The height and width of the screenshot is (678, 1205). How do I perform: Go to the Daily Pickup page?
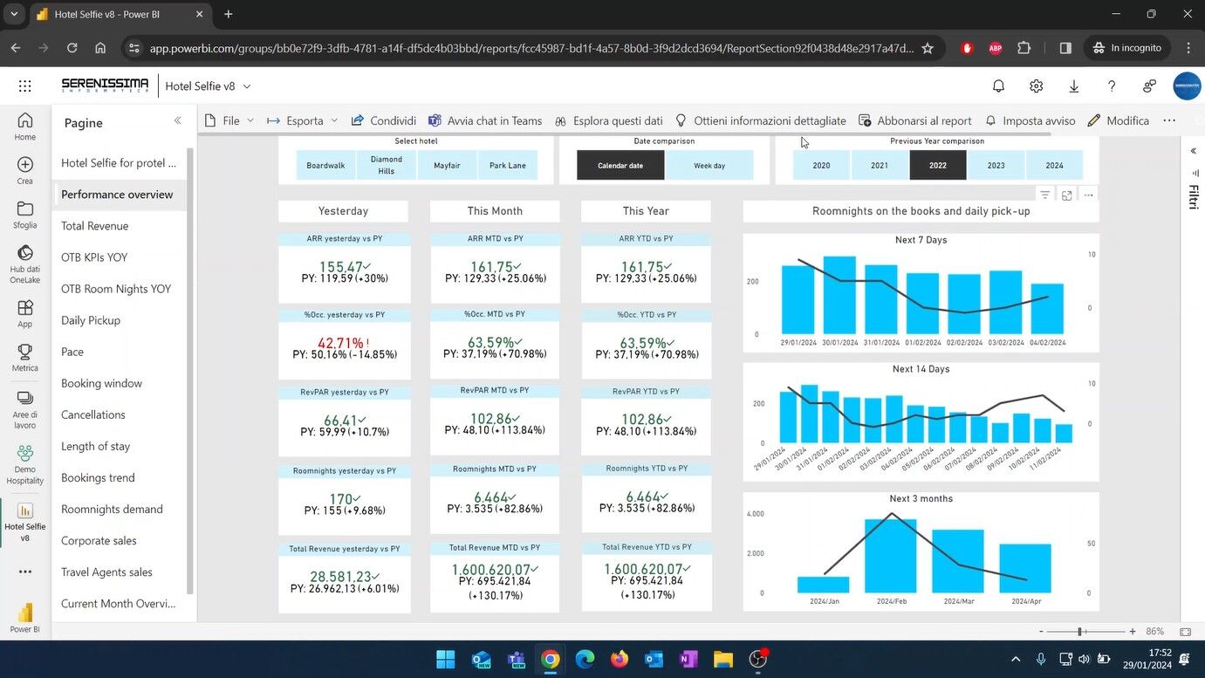[x=91, y=320]
